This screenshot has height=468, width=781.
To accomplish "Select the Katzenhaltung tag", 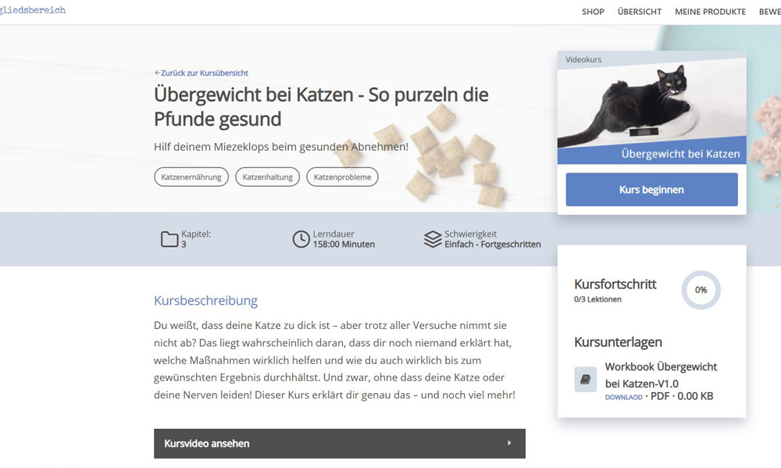I will tap(268, 177).
